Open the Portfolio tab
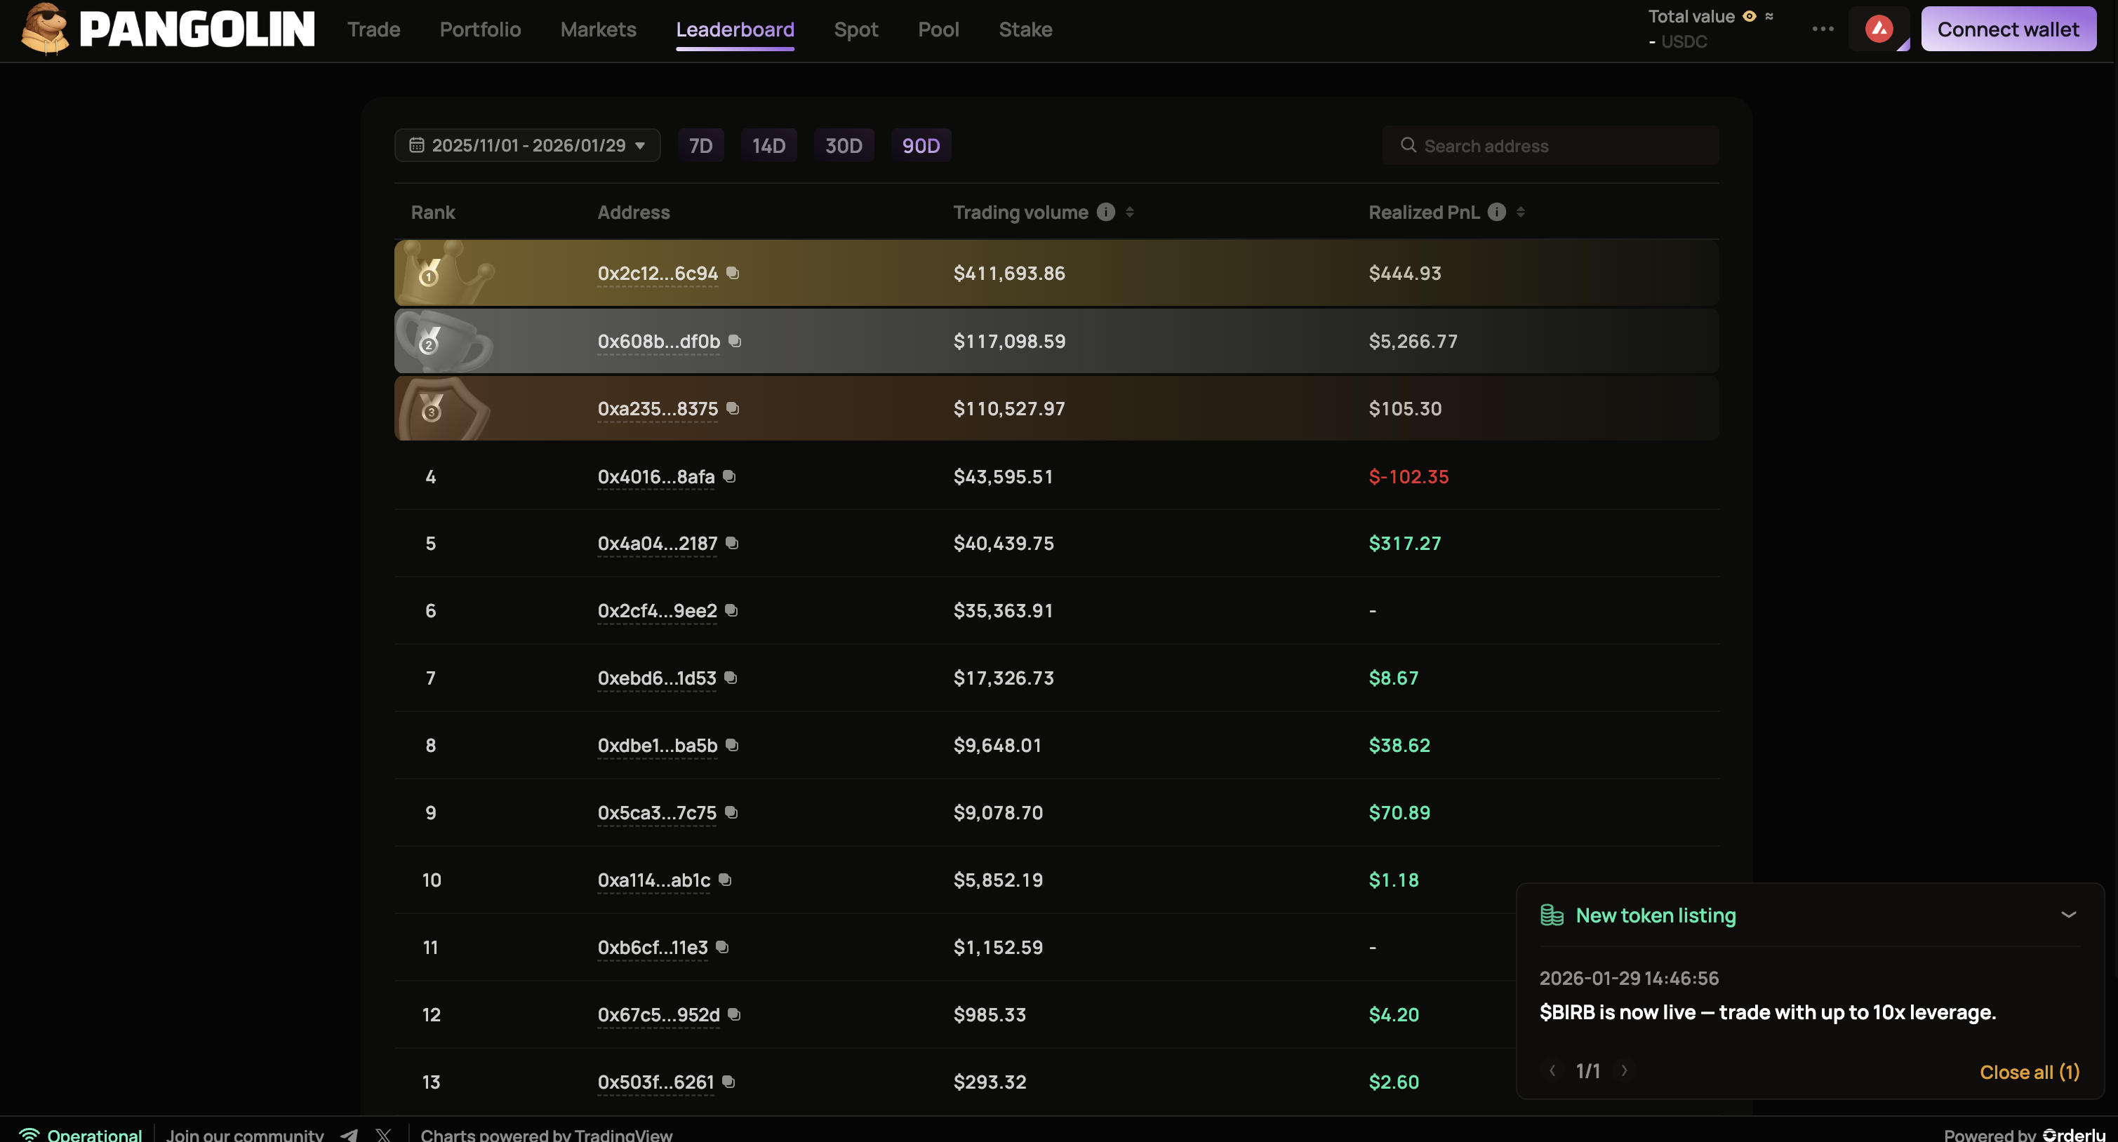 click(x=480, y=29)
